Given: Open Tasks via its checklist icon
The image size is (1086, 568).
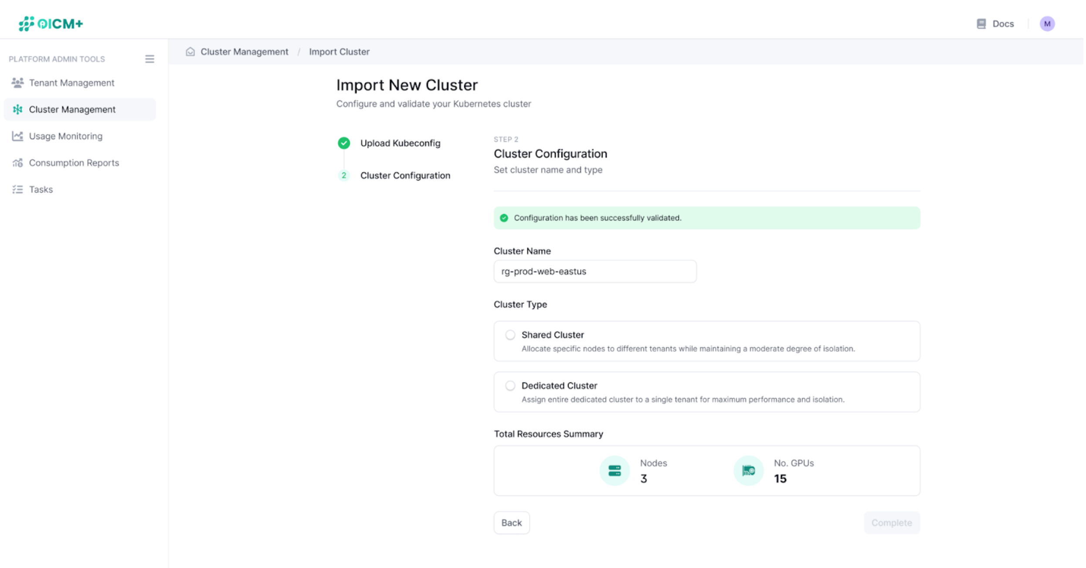Looking at the screenshot, I should point(17,189).
